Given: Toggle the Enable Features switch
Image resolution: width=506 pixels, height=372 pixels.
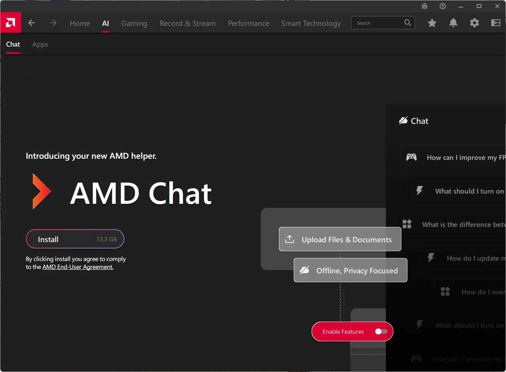Looking at the screenshot, I should [381, 331].
